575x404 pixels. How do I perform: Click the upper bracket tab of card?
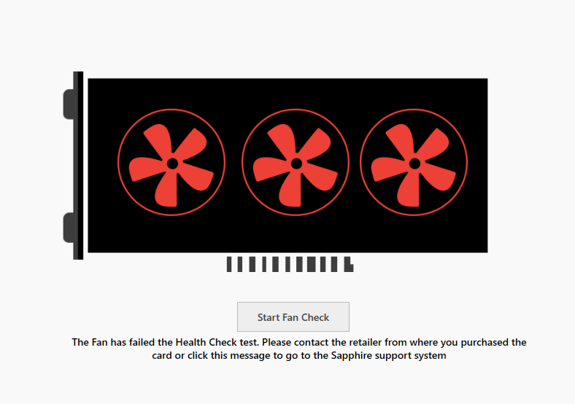[x=69, y=104]
